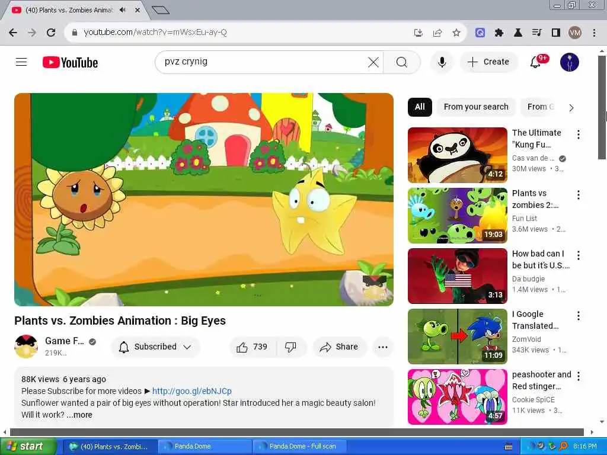
Task: Open the Game F... channel name
Action: pyautogui.click(x=64, y=341)
